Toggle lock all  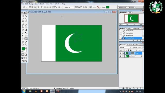pos(131,50)
